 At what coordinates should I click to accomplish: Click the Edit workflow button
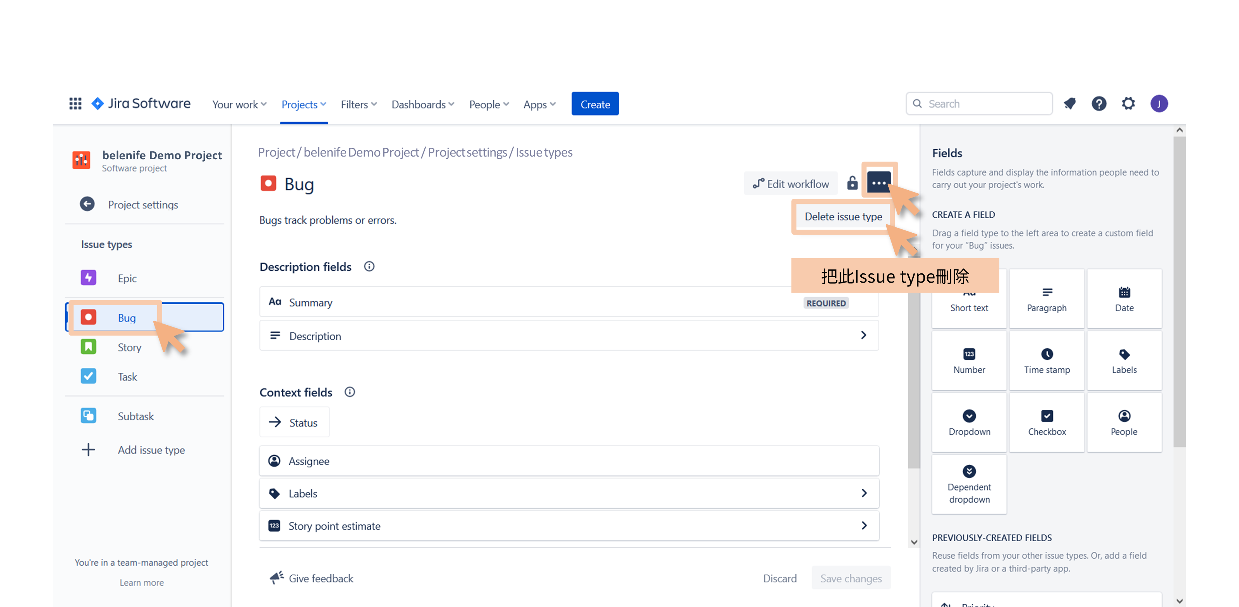(x=791, y=183)
